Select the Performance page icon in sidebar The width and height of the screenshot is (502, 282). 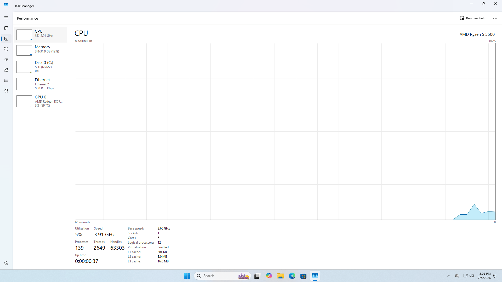(x=6, y=39)
